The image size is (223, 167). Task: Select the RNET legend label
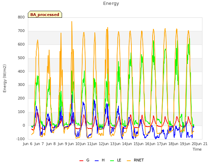pyautogui.click(x=139, y=160)
